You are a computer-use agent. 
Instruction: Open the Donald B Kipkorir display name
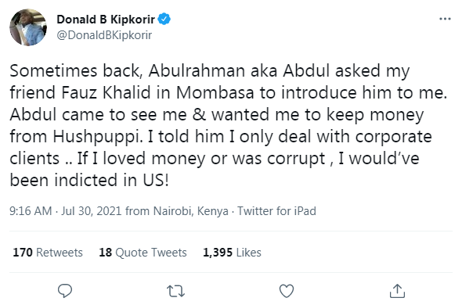106,20
